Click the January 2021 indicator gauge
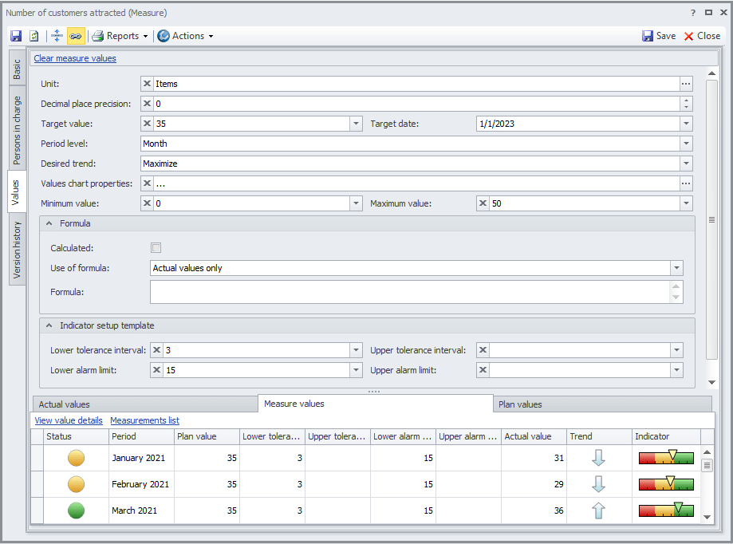 point(666,457)
